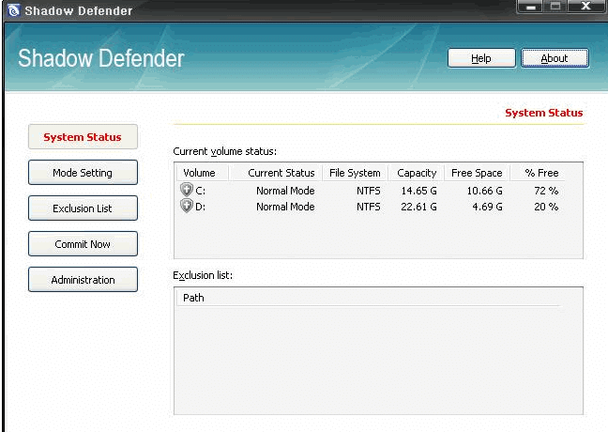Viewport: 608px width, 432px height.
Task: Open the Administration page
Action: tap(83, 280)
